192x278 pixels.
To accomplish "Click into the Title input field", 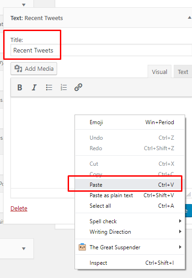I will click(x=101, y=50).
